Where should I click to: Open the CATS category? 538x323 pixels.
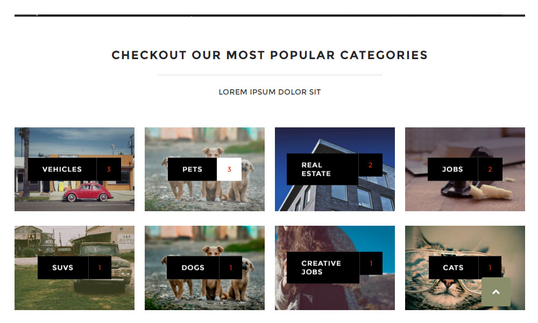(453, 267)
